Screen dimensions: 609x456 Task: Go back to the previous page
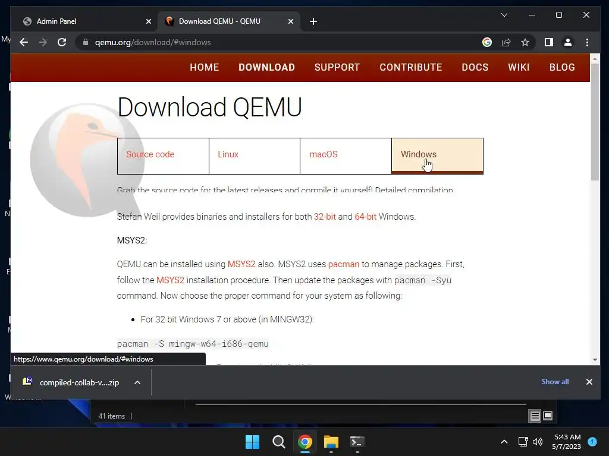coord(24,42)
